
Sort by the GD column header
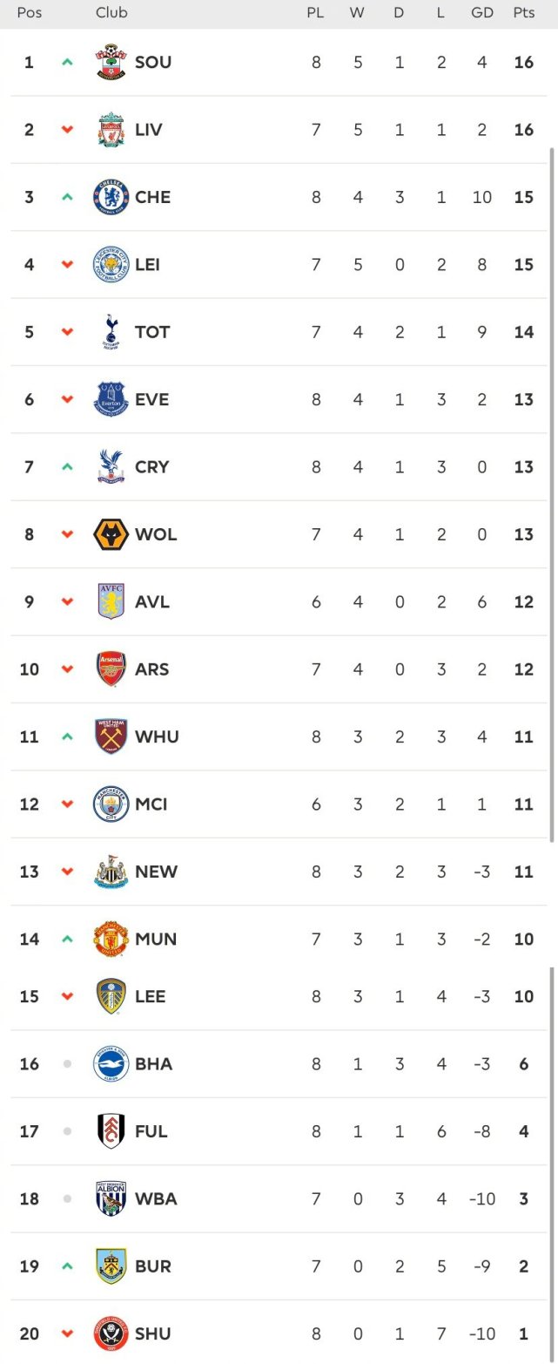[x=481, y=13]
